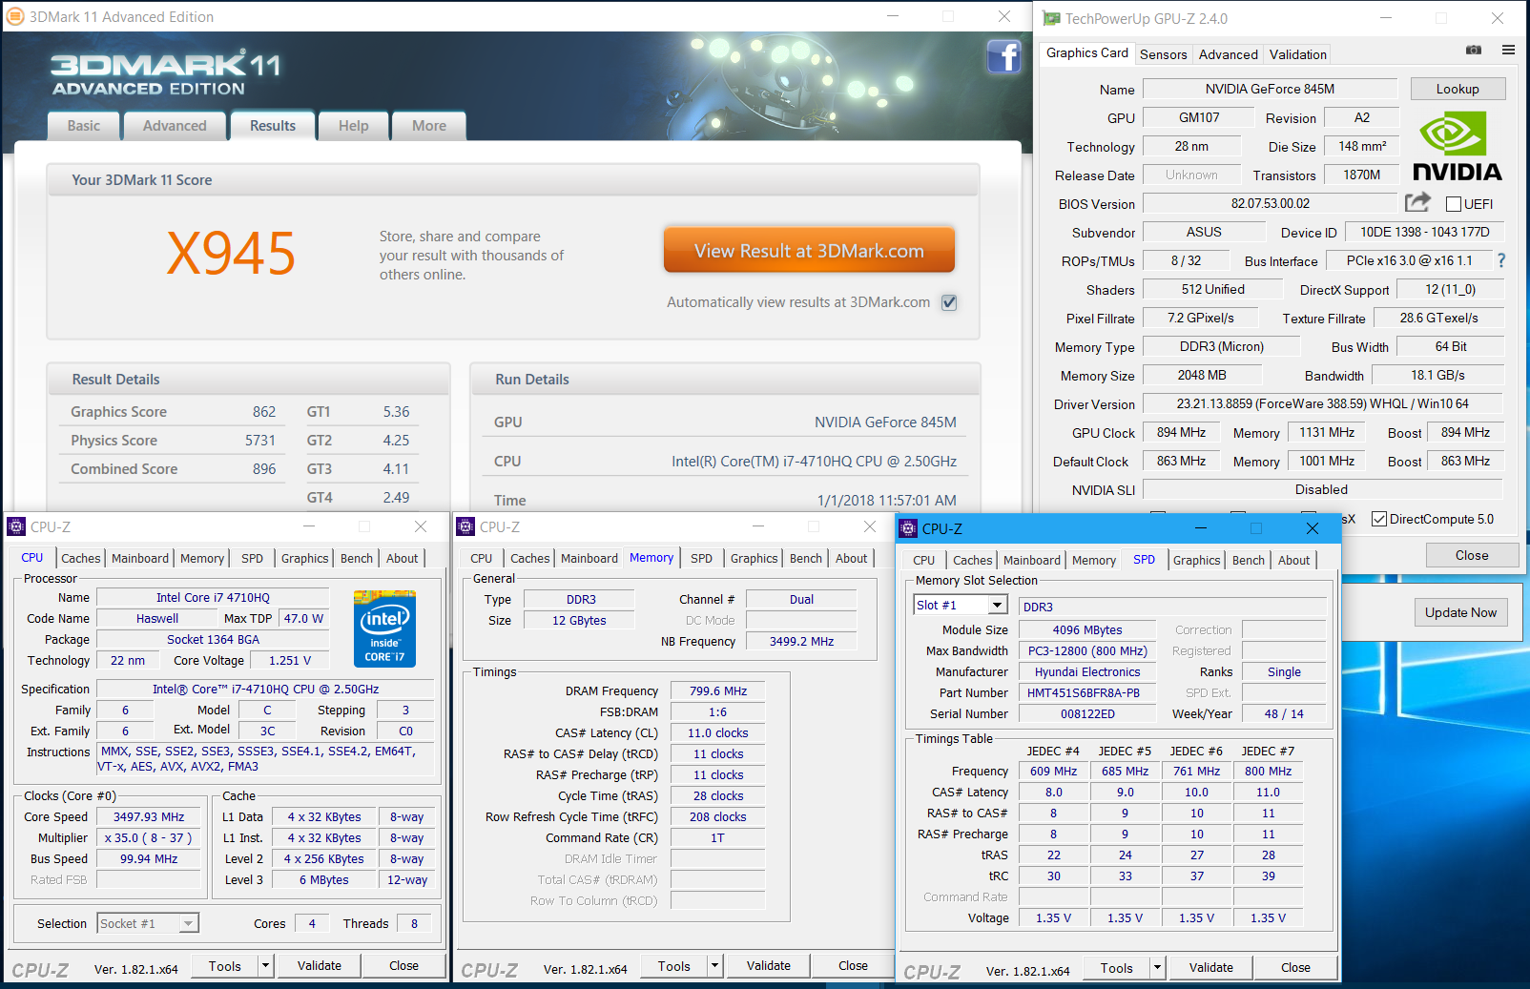This screenshot has width=1530, height=989.
Task: Click the Intel Core i7 badge logo
Action: [384, 628]
